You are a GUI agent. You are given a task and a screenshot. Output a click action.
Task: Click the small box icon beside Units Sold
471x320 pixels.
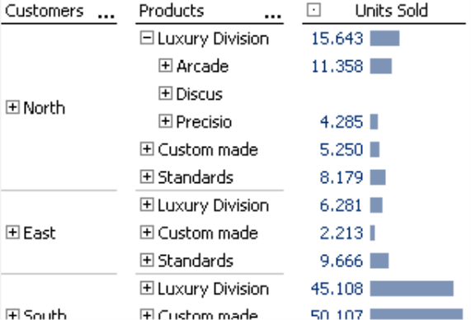point(314,10)
